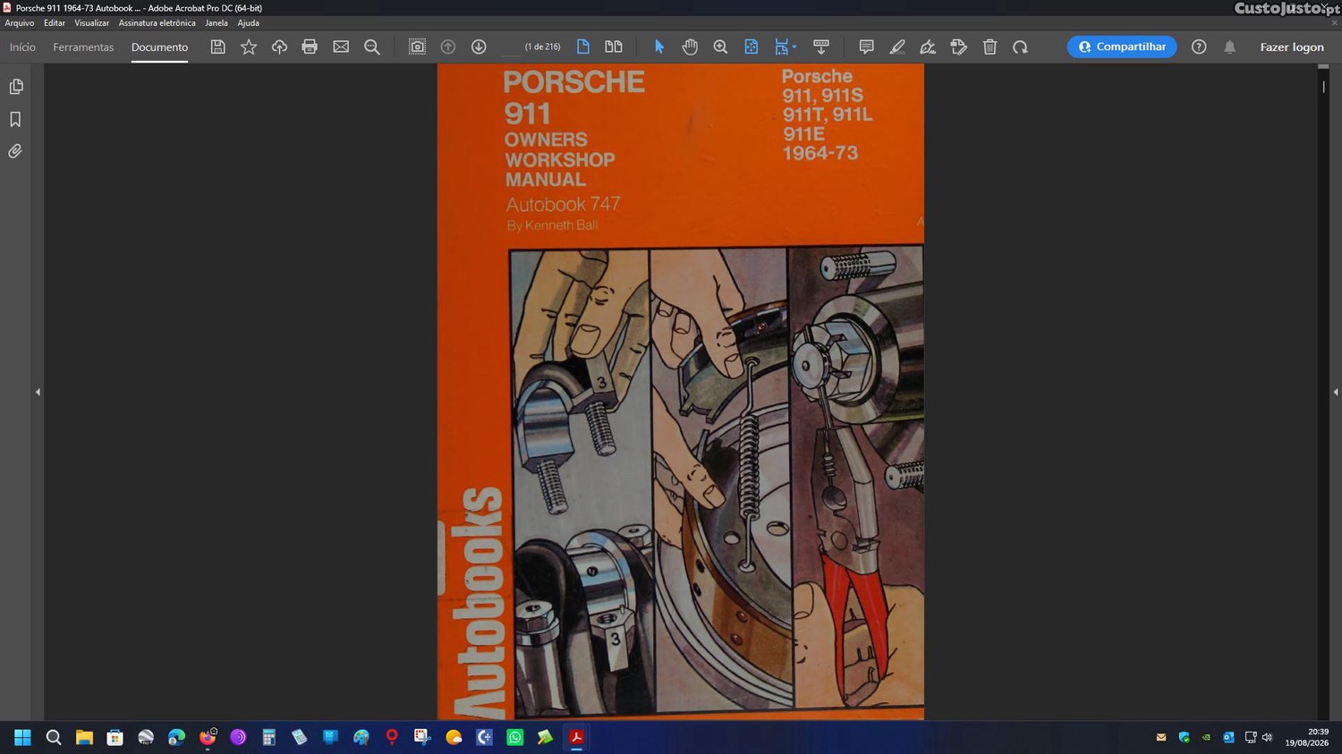The width and height of the screenshot is (1342, 754).
Task: Click the page number input field
Action: point(510,47)
